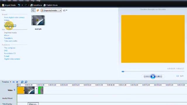Publish to Recordable CD link

10,53
